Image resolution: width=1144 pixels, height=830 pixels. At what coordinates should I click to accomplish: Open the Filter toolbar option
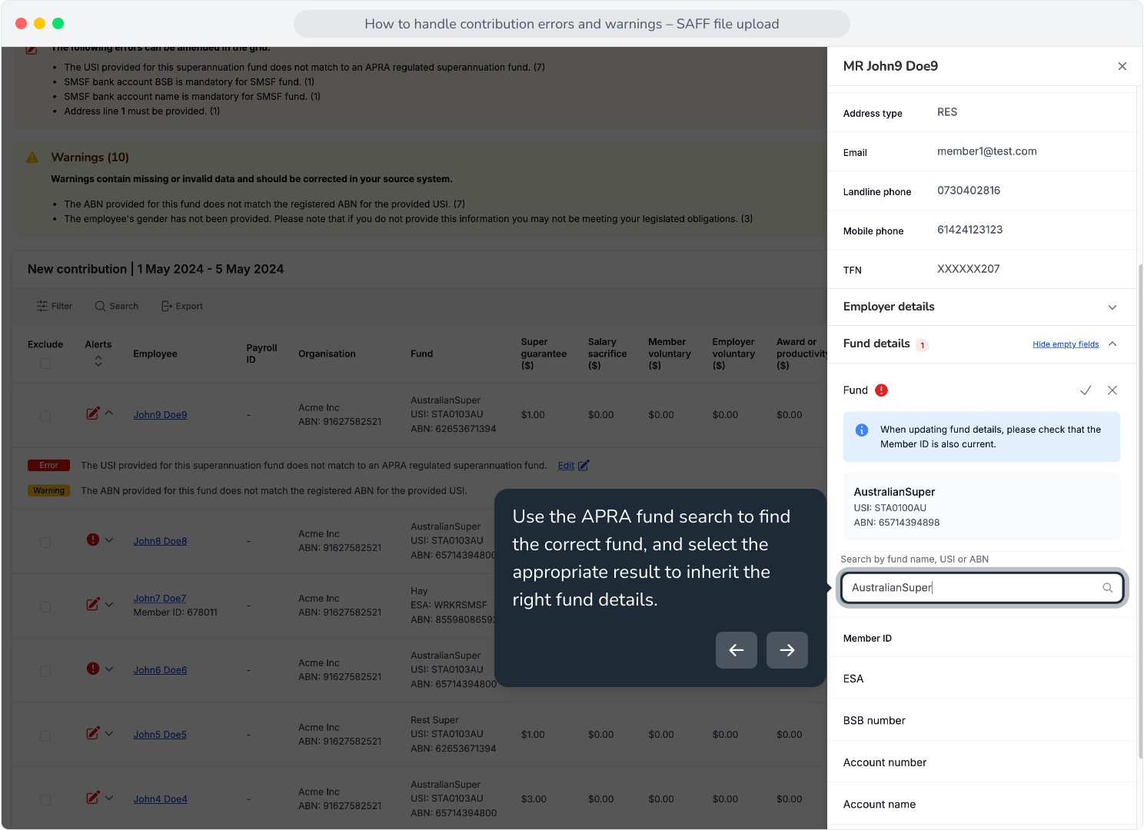click(54, 306)
